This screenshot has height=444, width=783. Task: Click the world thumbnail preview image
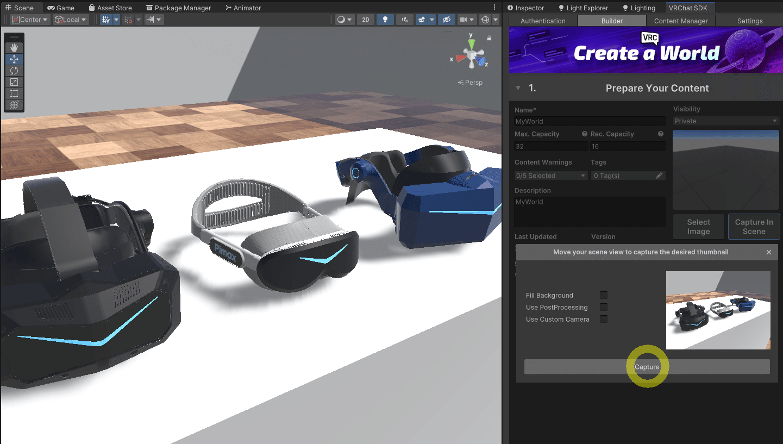(x=726, y=170)
